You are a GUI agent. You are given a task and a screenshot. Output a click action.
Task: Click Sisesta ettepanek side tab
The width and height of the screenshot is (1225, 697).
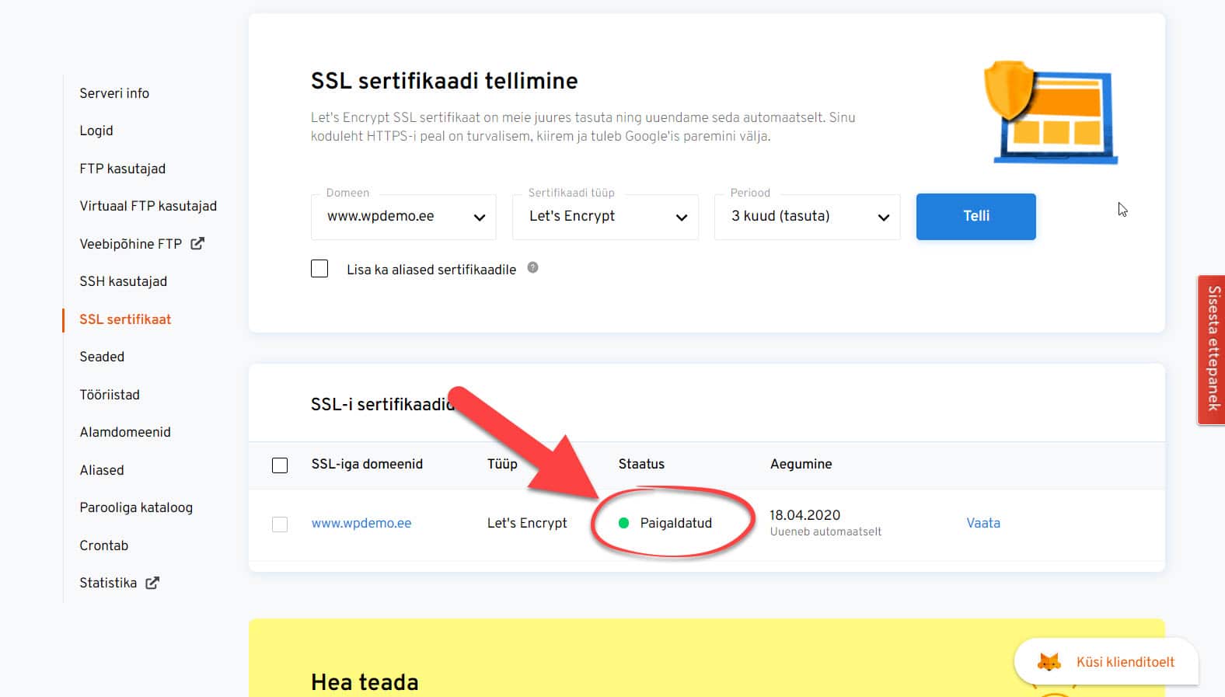[x=1212, y=350]
